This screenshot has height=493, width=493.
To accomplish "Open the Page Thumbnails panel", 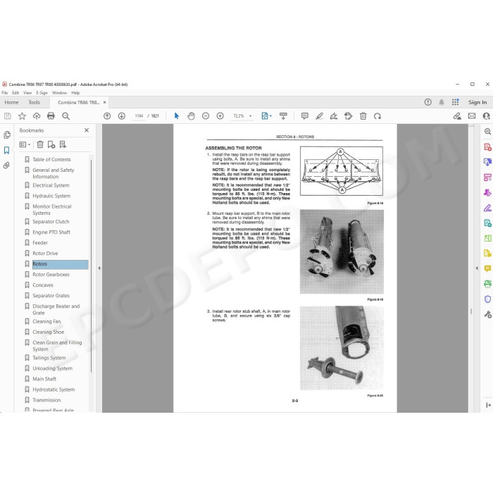I will 6,135.
